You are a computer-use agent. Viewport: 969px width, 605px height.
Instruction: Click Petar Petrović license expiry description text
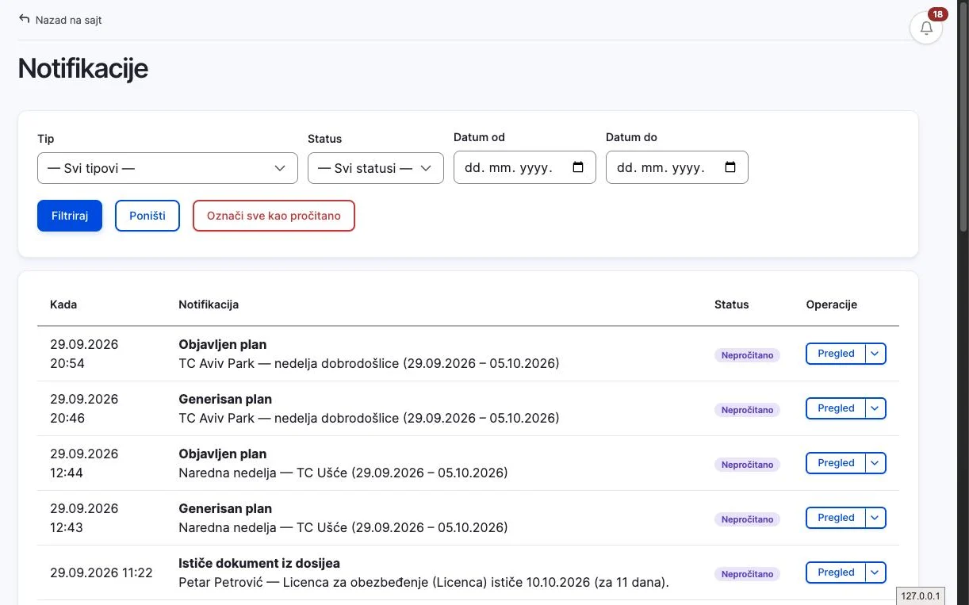424,583
